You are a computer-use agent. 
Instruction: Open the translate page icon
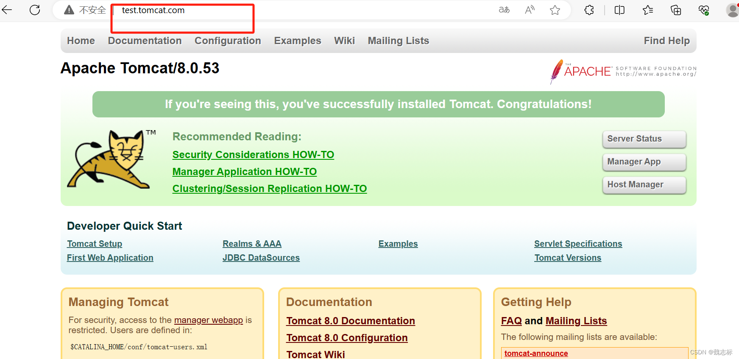click(x=504, y=10)
